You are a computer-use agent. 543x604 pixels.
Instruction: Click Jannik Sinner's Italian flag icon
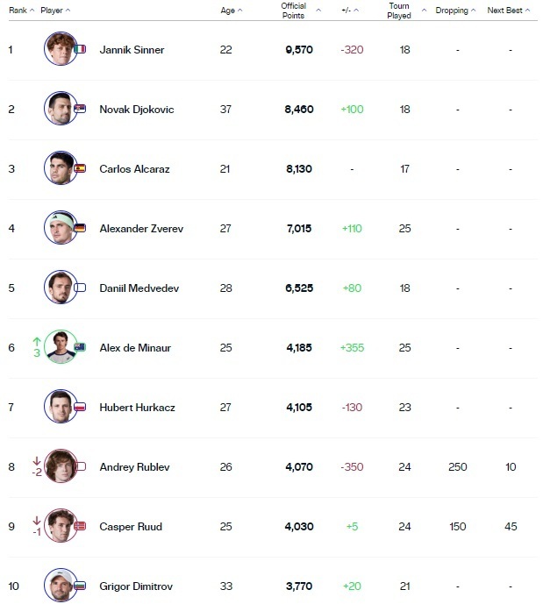82,49
